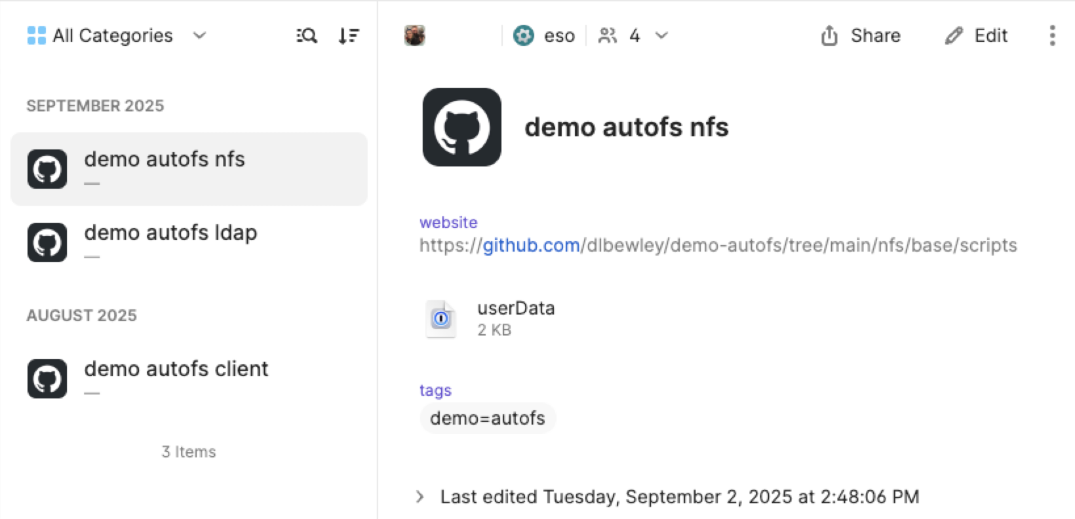The width and height of the screenshot is (1075, 519).
Task: Click the userData file name
Action: 516,308
